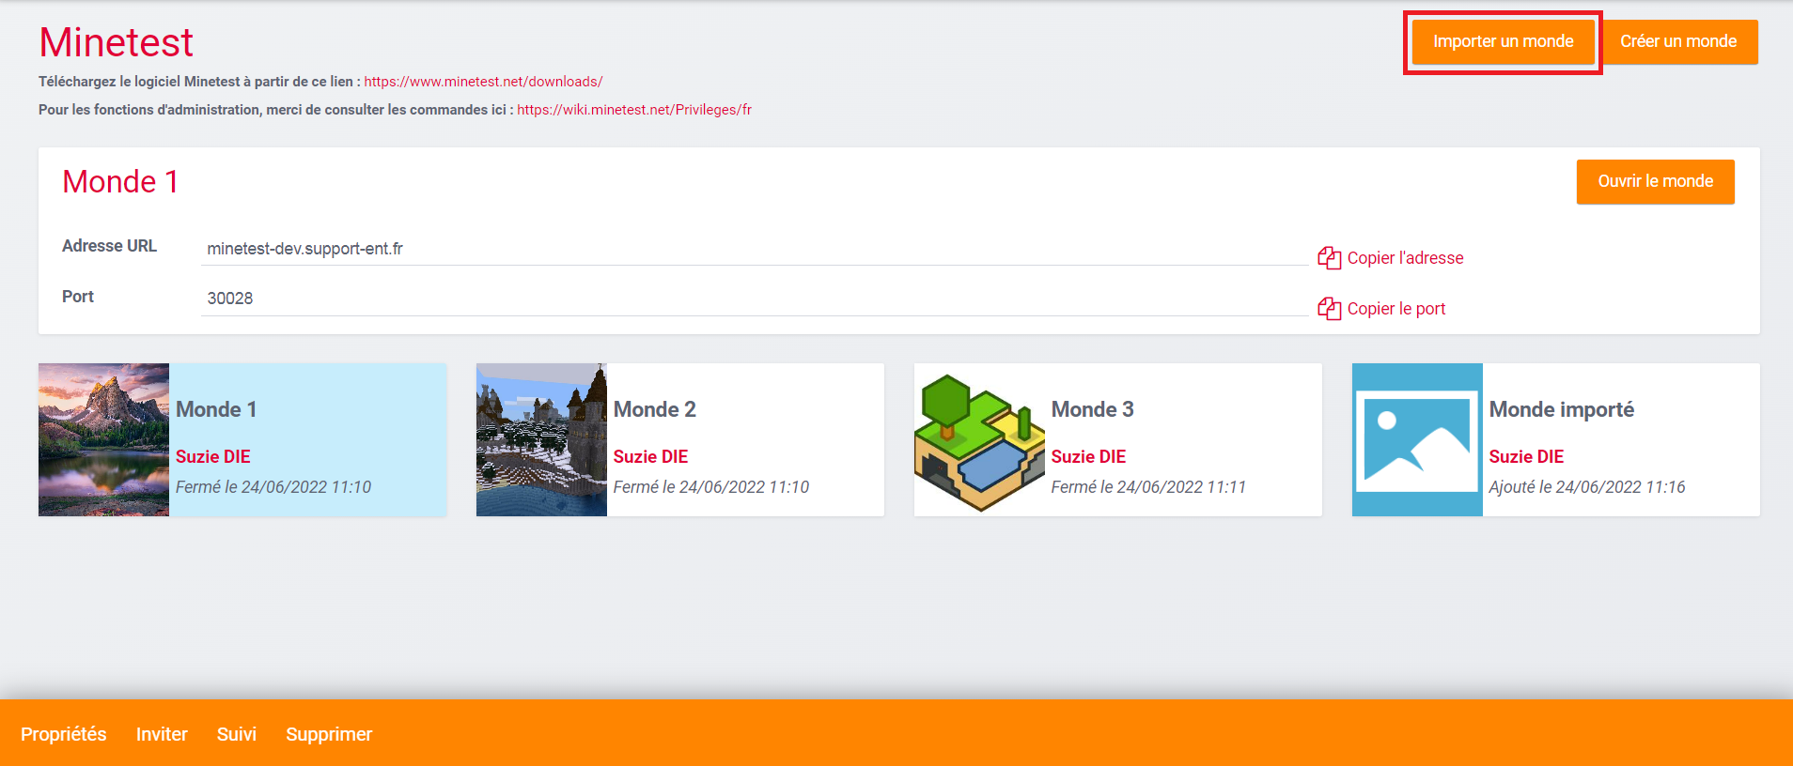This screenshot has height=766, width=1793.
Task: Select the Monde 2 castle thumbnail
Action: coord(541,439)
